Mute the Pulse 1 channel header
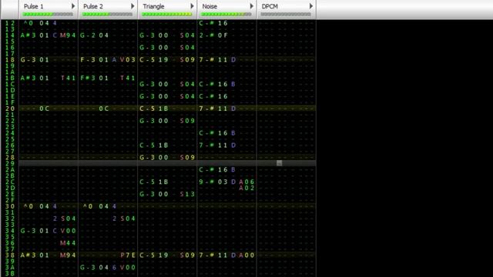This screenshot has width=493, height=277. click(34, 6)
